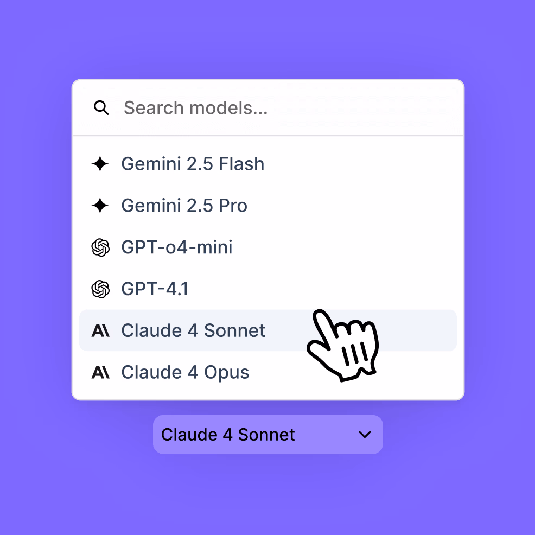Click the Anthropic logo beside Claude 4 Sonnet
Screen dimensions: 535x535
[100, 330]
